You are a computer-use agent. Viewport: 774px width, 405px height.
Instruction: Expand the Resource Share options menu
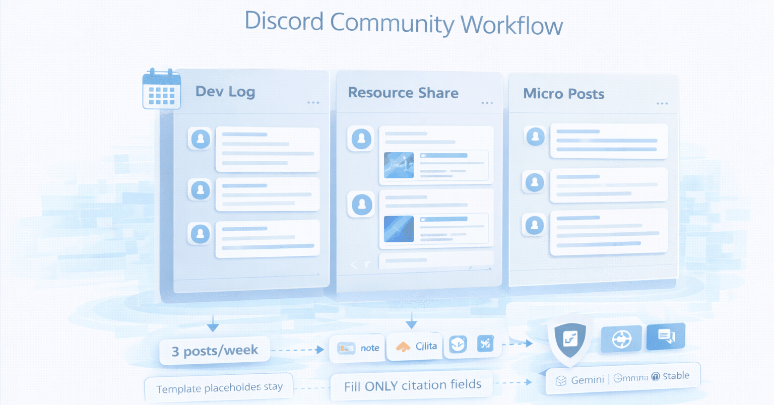point(487,102)
